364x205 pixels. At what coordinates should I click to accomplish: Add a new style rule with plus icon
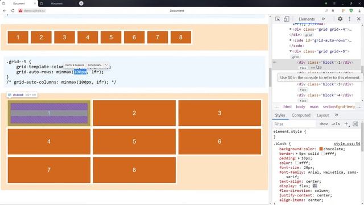[x=346, y=124]
